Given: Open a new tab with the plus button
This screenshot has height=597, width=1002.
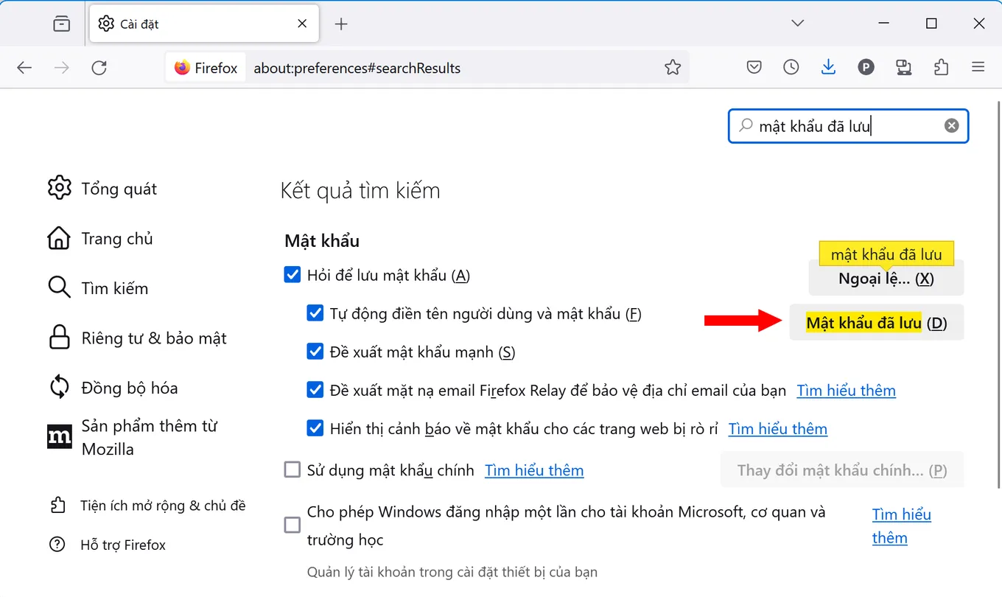Looking at the screenshot, I should click(x=340, y=23).
